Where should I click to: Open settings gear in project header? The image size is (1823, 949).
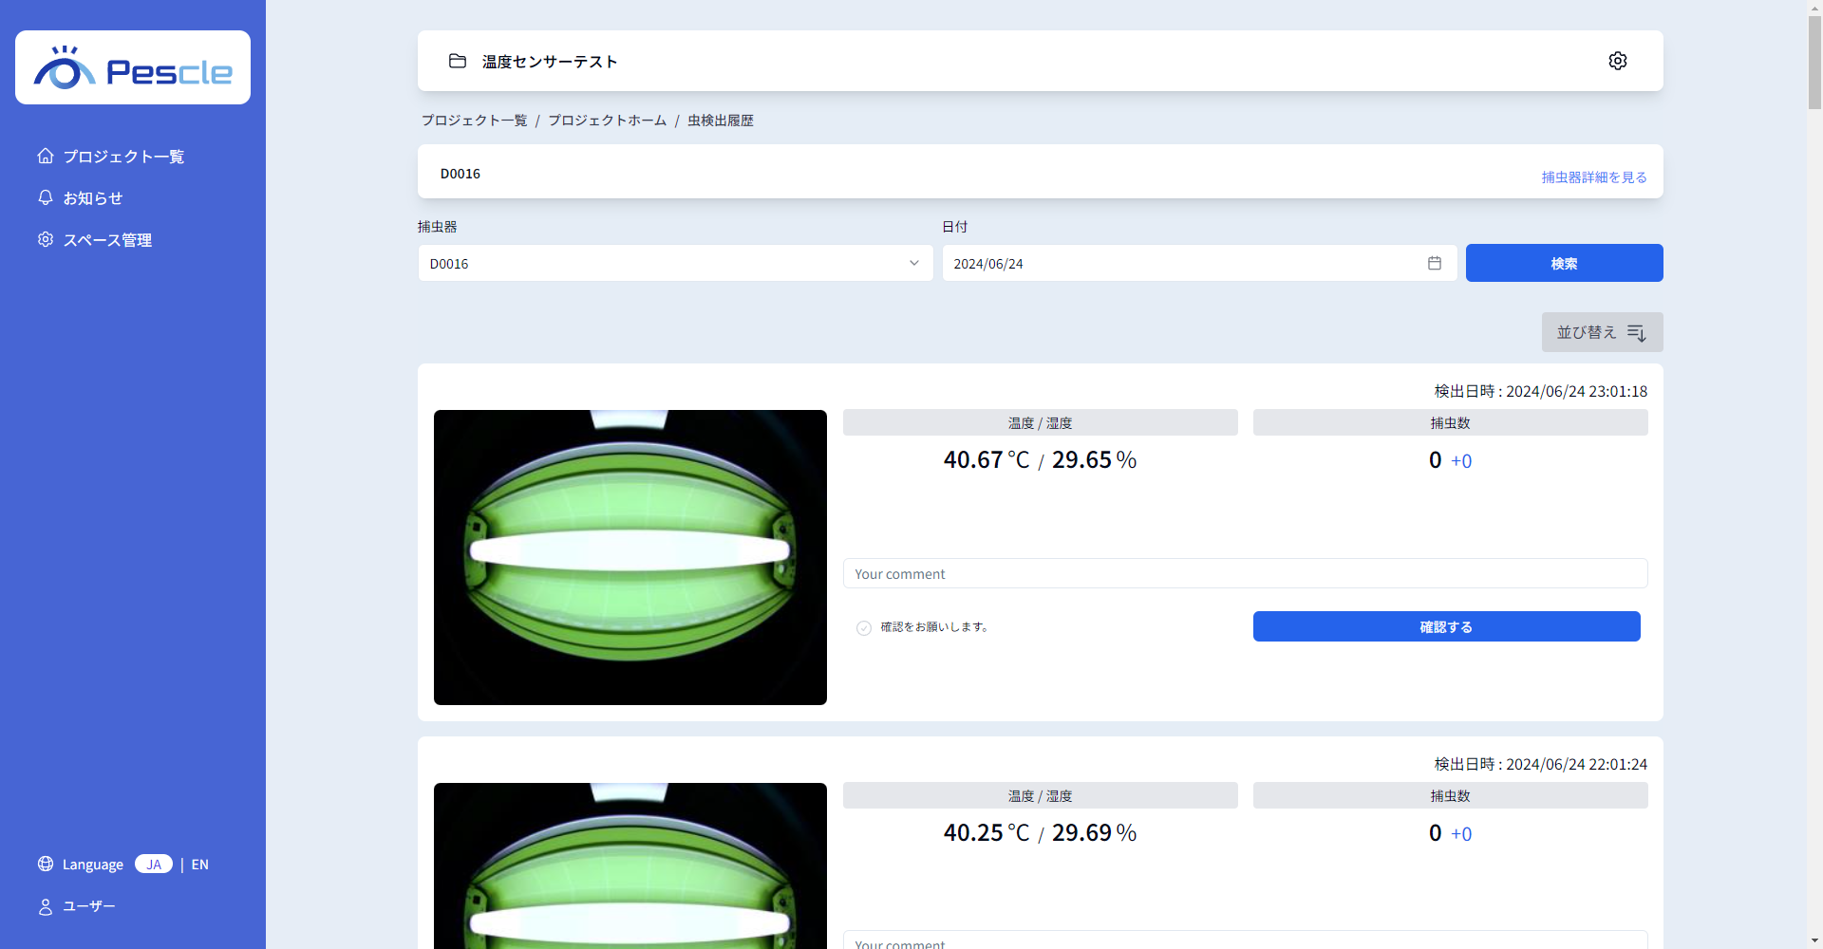click(x=1617, y=61)
